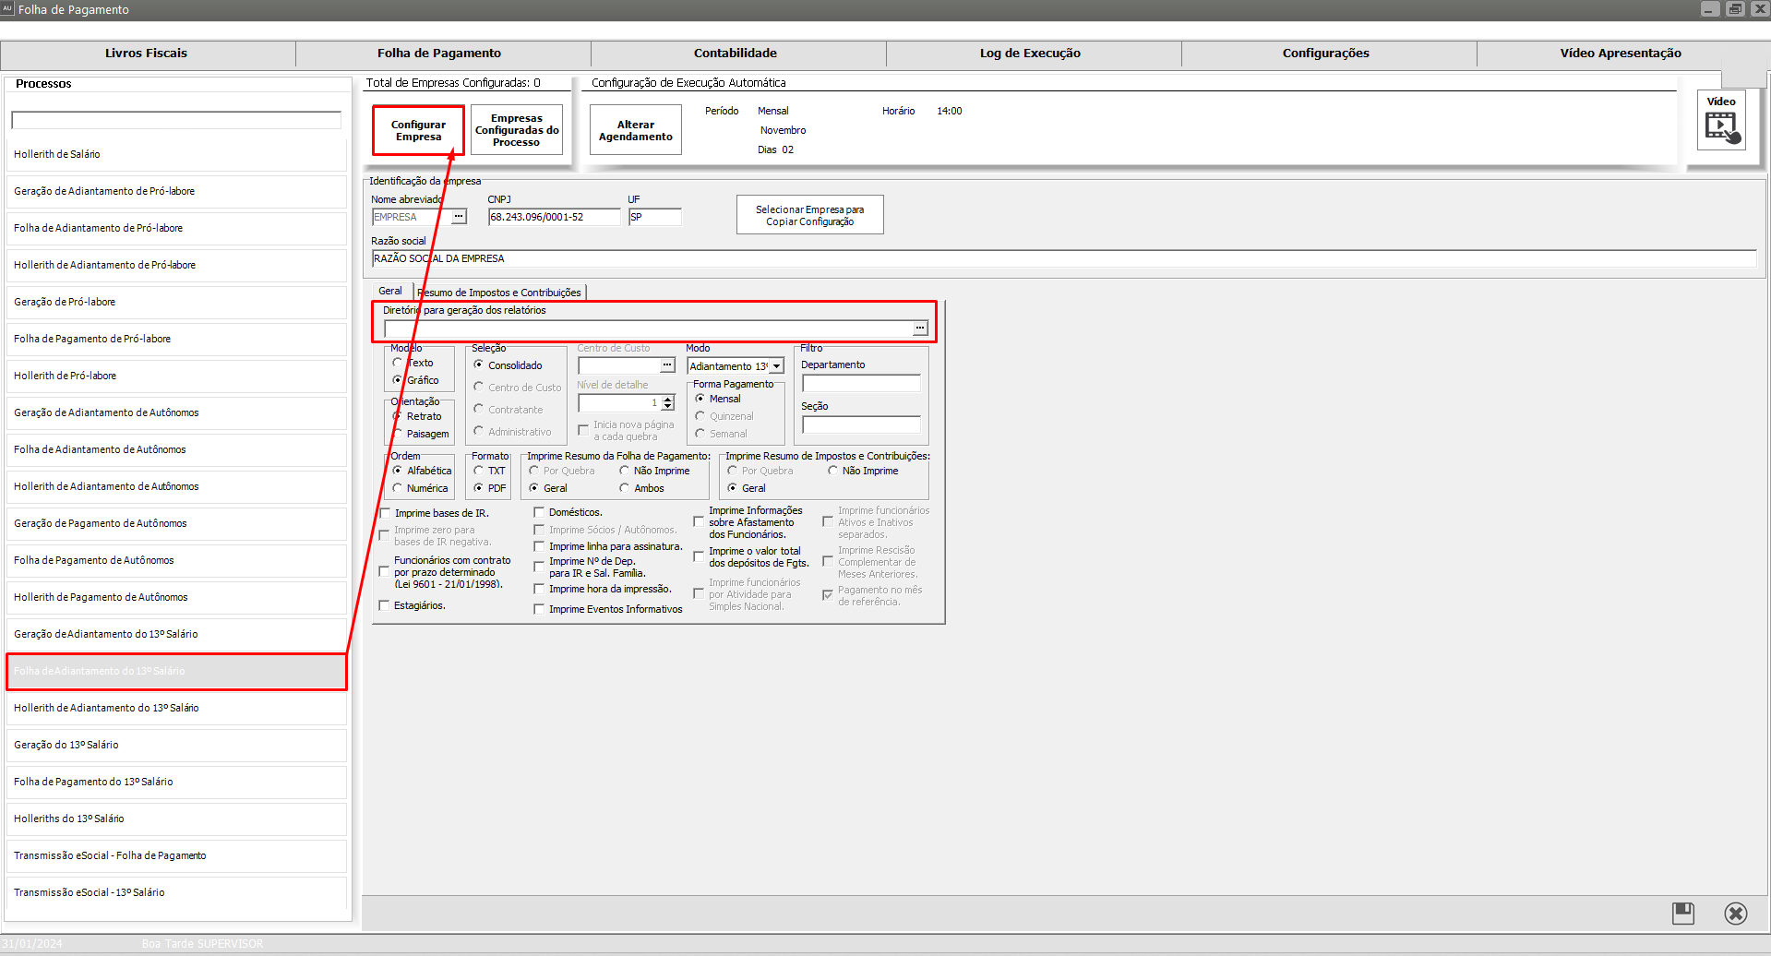1771x956 pixels.
Task: Select the Hollerith de Salário process
Action: click(176, 154)
